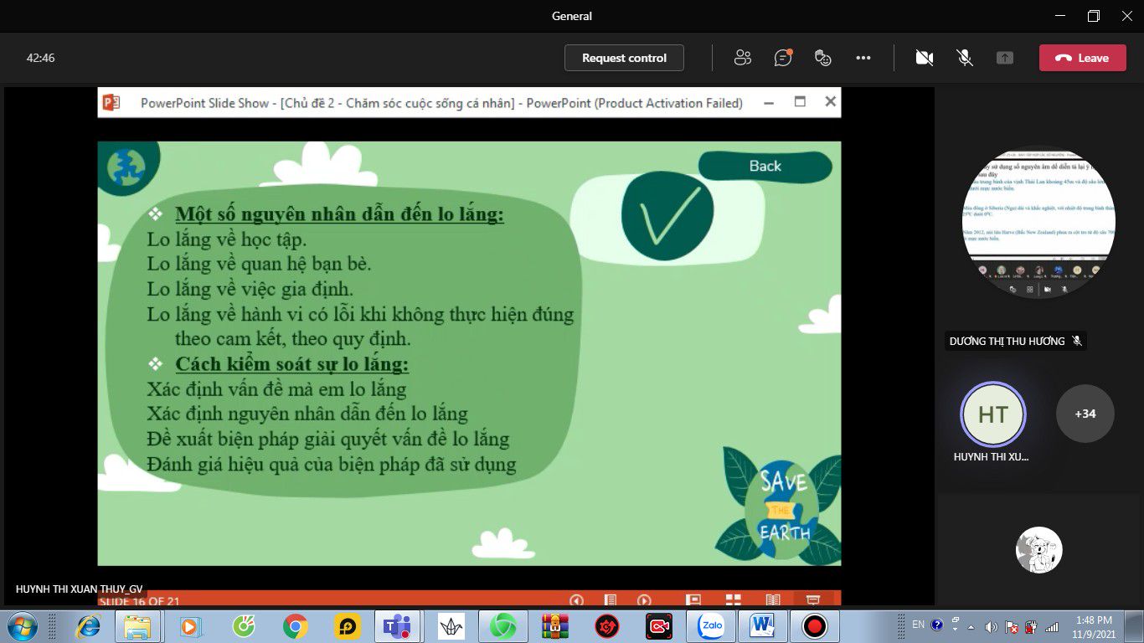Expand the +34 additional participants
Image resolution: width=1144 pixels, height=643 pixels.
tap(1085, 414)
